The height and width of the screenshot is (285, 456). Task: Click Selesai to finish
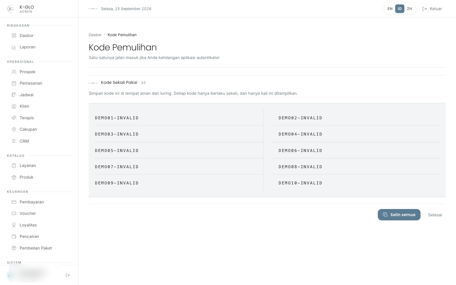[x=435, y=215]
